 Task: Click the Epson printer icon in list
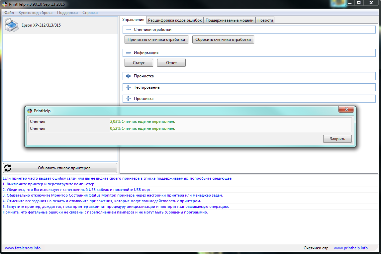tap(12, 25)
